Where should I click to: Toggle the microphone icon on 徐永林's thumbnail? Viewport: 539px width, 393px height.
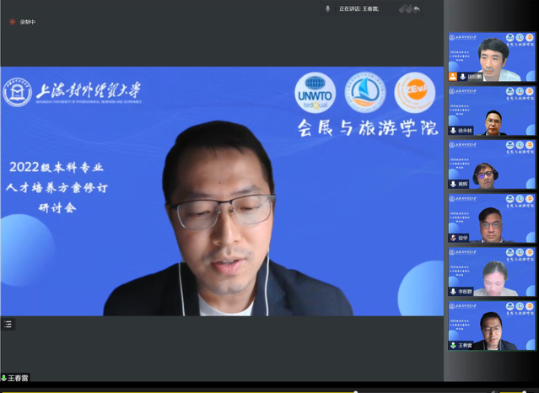click(x=453, y=131)
